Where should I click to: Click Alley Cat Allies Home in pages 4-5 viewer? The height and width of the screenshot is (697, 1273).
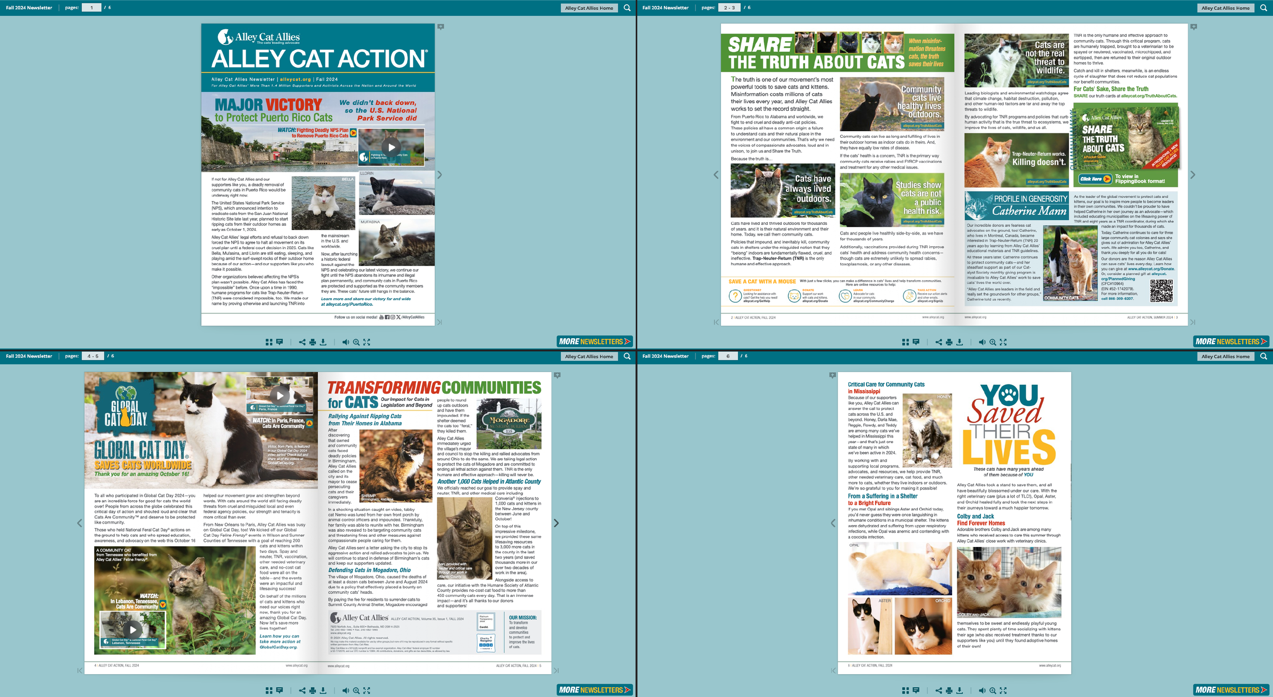[x=589, y=357]
